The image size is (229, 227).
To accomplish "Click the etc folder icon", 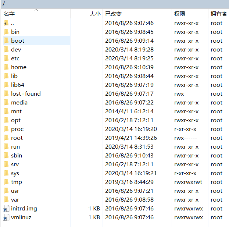I will [6, 58].
